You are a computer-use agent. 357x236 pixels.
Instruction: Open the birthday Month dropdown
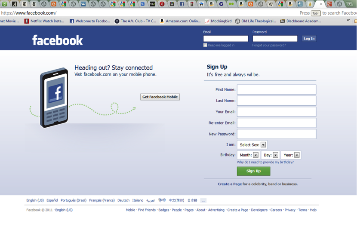click(249, 155)
